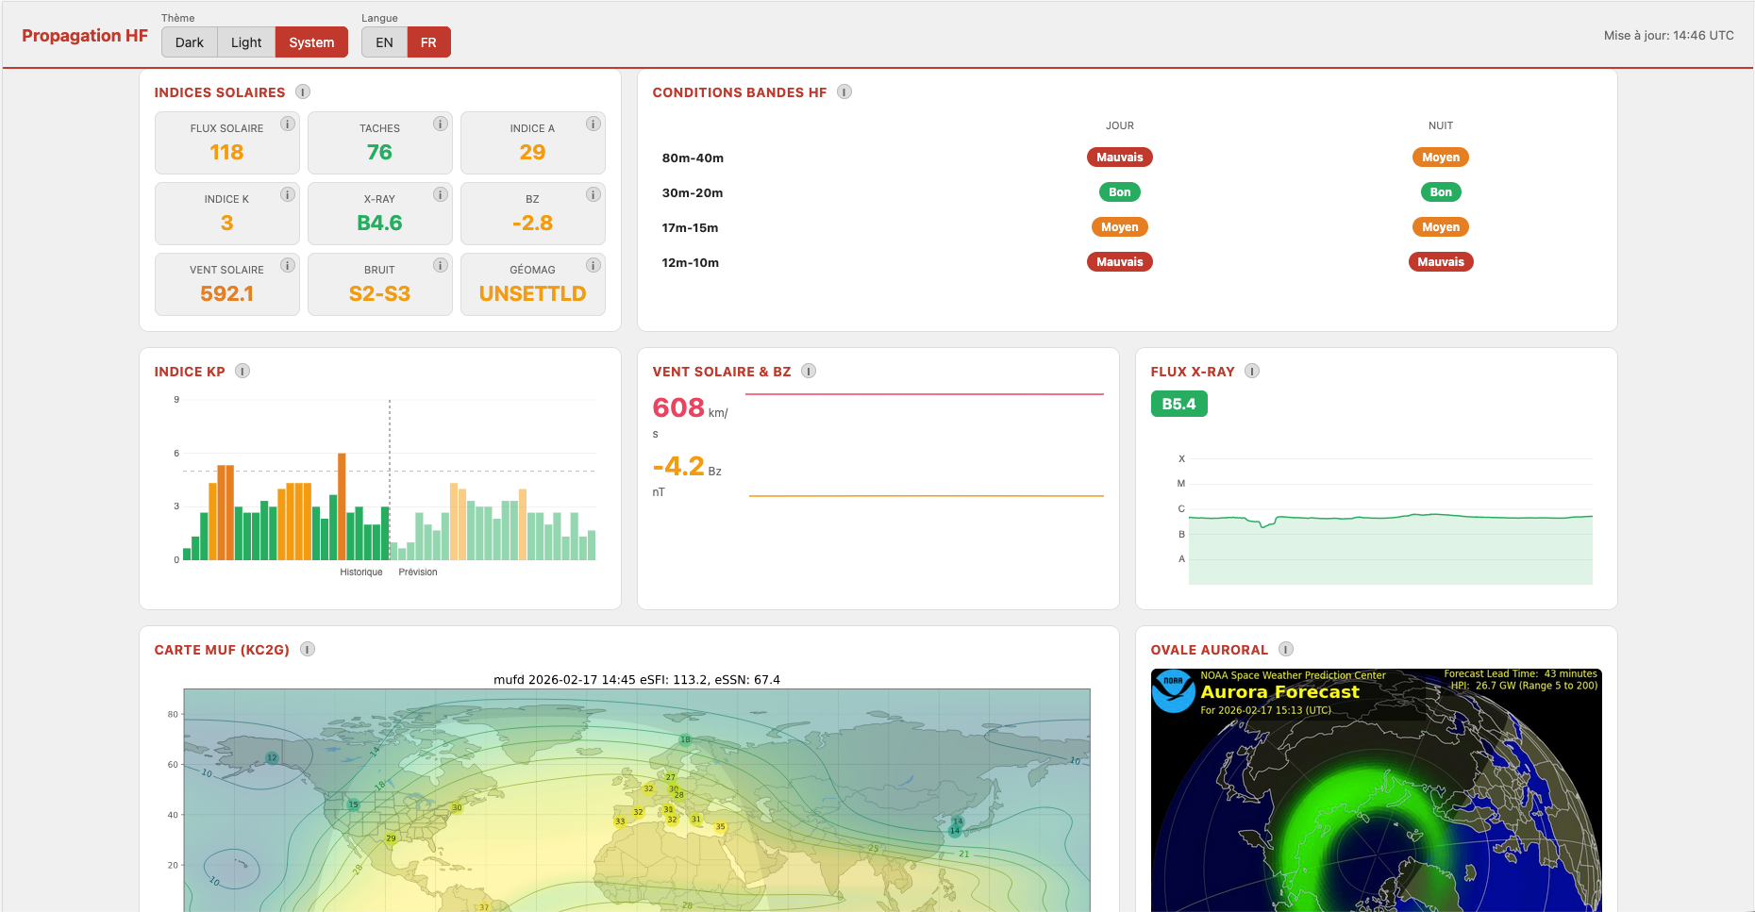Click the Propagation HF title link
The width and height of the screenshot is (1755, 912).
[x=85, y=36]
